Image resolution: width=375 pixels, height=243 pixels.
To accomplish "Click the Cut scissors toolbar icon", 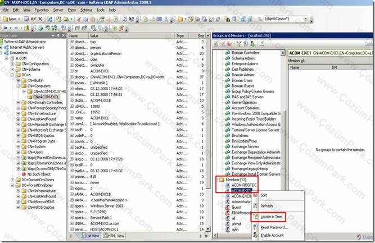I will [79, 19].
